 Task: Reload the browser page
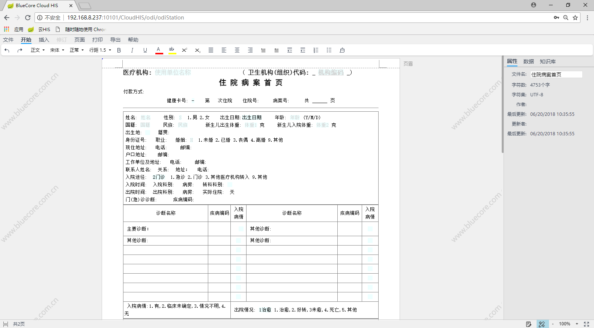click(x=28, y=18)
